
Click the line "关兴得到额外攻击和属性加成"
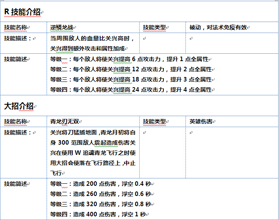pyautogui.click(x=87, y=48)
